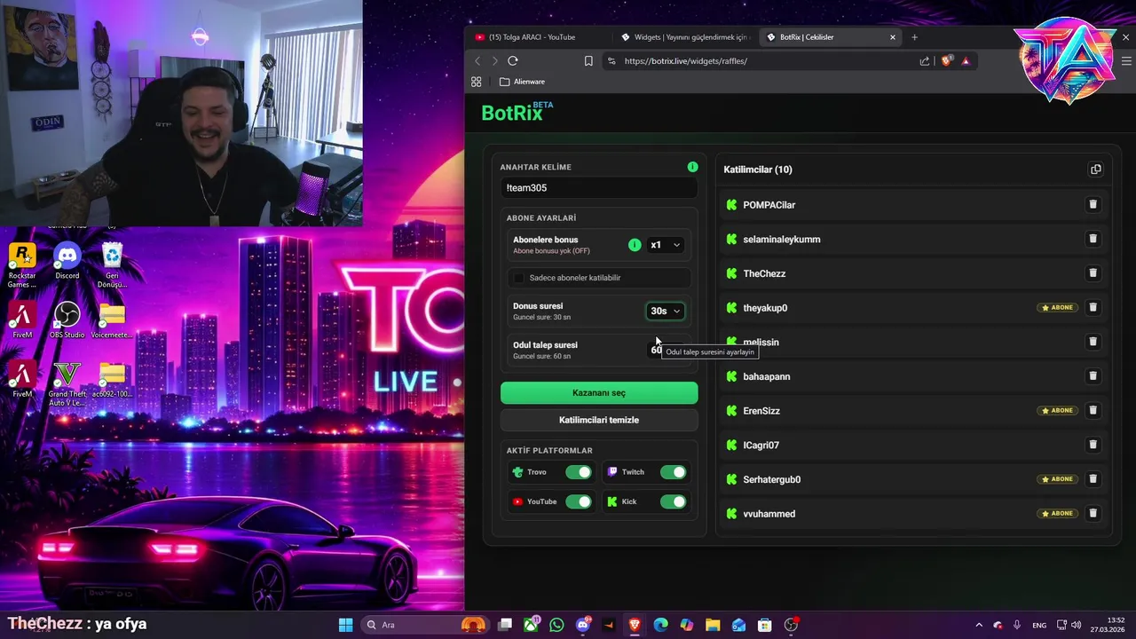The width and height of the screenshot is (1136, 639).
Task: Delete participant selaminaleykumm
Action: pyautogui.click(x=1093, y=239)
